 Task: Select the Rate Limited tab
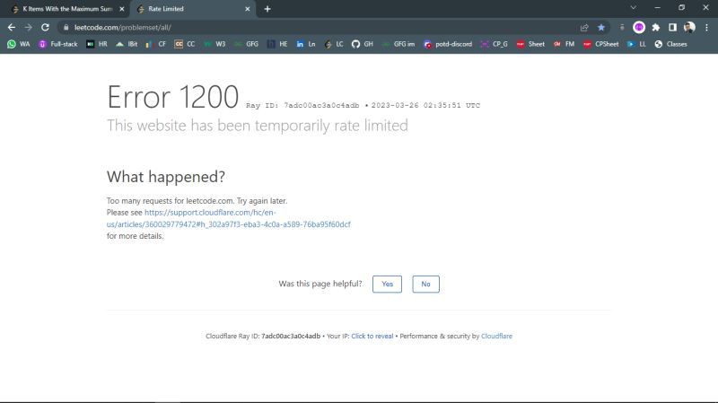coord(192,9)
